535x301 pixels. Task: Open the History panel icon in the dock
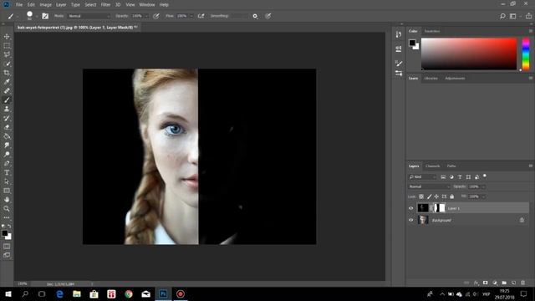point(399,34)
